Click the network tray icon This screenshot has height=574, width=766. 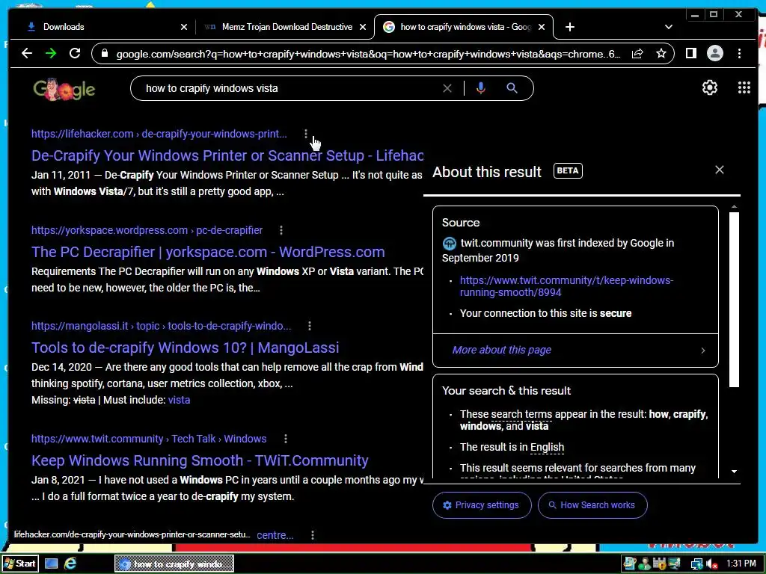pyautogui.click(x=696, y=564)
